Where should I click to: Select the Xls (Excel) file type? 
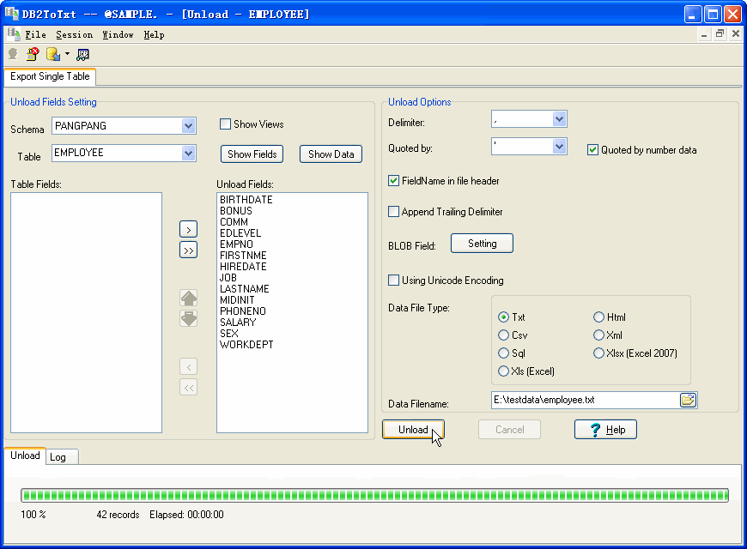[503, 371]
